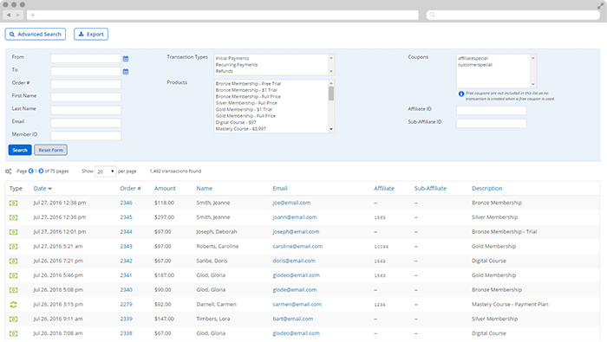The height and width of the screenshot is (342, 607).
Task: Select Digital Course - $97 product
Action: click(x=236, y=122)
